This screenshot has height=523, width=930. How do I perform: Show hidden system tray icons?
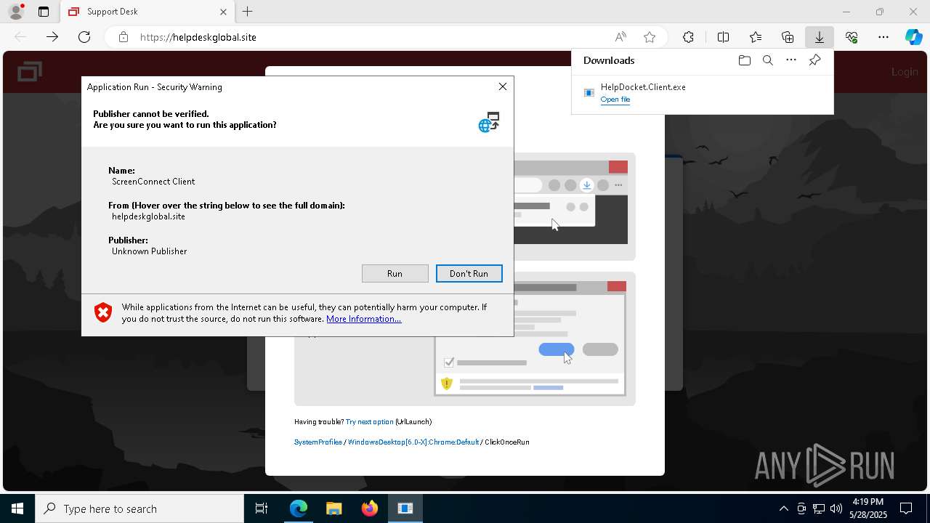[783, 508]
